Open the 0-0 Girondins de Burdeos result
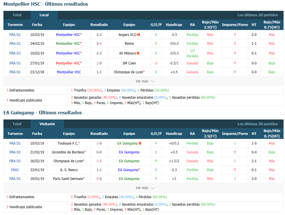This screenshot has width=285, height=215. click(99, 152)
